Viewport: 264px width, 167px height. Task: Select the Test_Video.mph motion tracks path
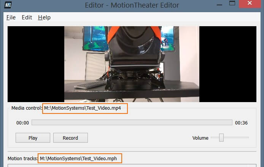pos(78,158)
